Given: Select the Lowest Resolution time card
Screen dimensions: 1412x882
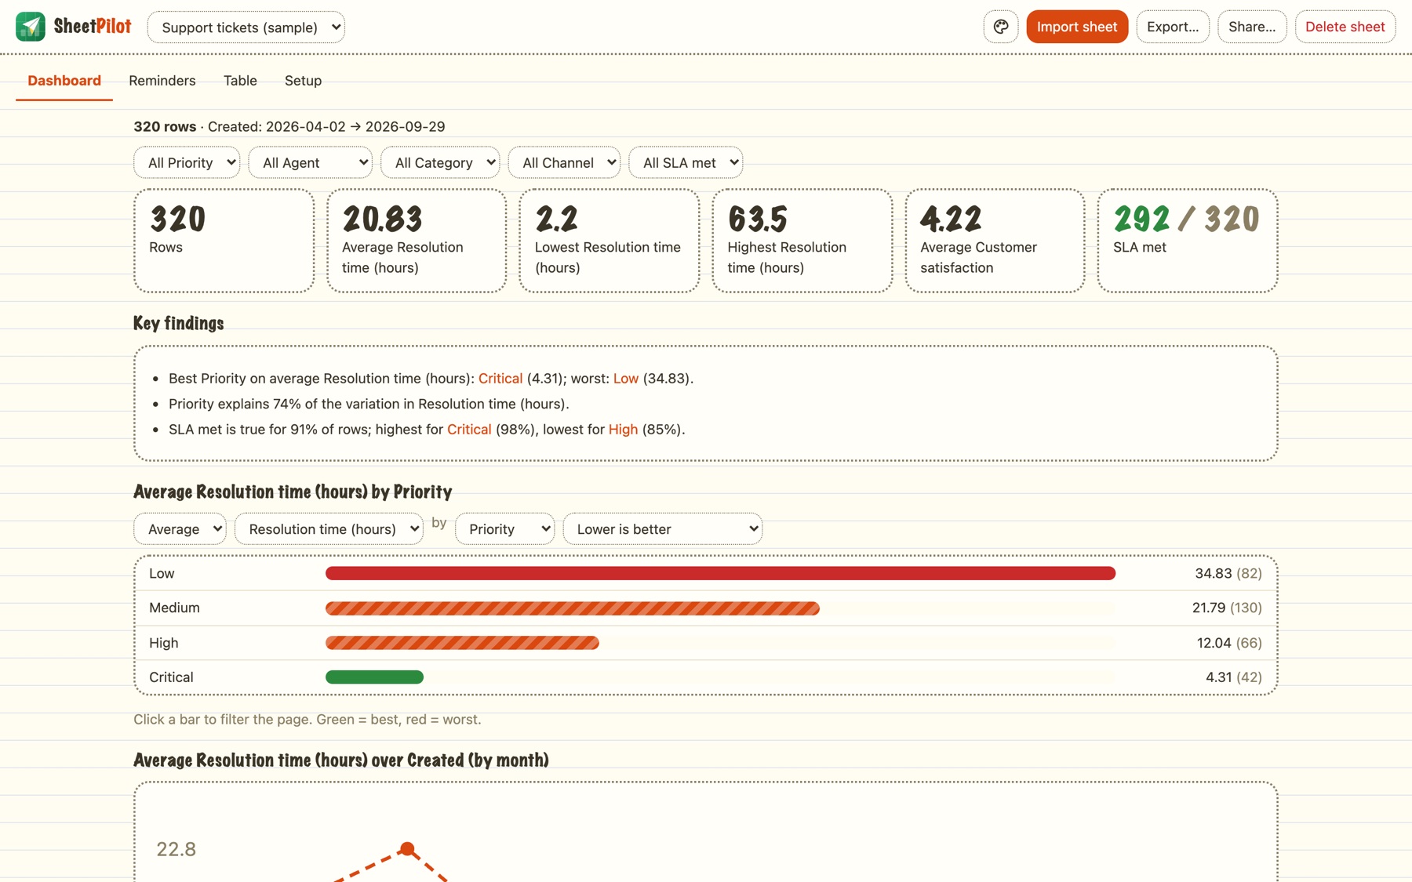Looking at the screenshot, I should [x=610, y=241].
